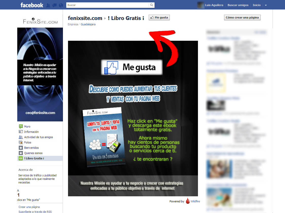Click Buscar amigos in top bar
Image resolution: width=285 pixels, height=213 pixels.
click(x=238, y=5)
